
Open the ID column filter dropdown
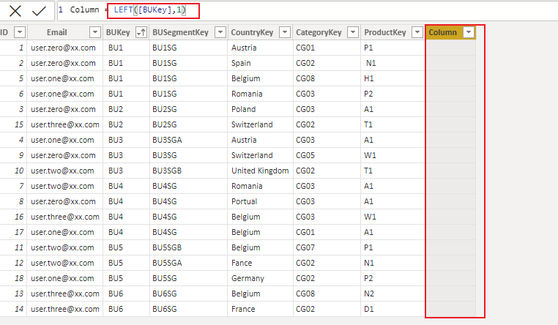(20, 32)
